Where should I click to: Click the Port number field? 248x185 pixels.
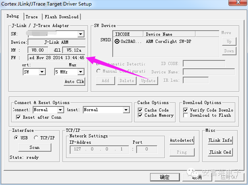click(x=147, y=149)
